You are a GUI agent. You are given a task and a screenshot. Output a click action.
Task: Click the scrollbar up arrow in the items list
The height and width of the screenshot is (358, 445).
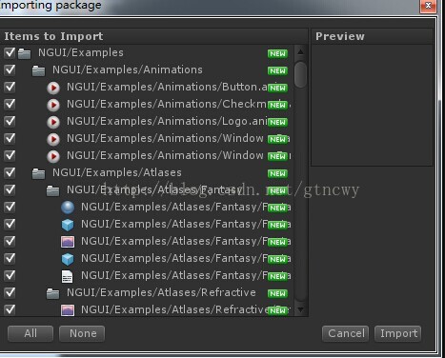pyautogui.click(x=300, y=52)
